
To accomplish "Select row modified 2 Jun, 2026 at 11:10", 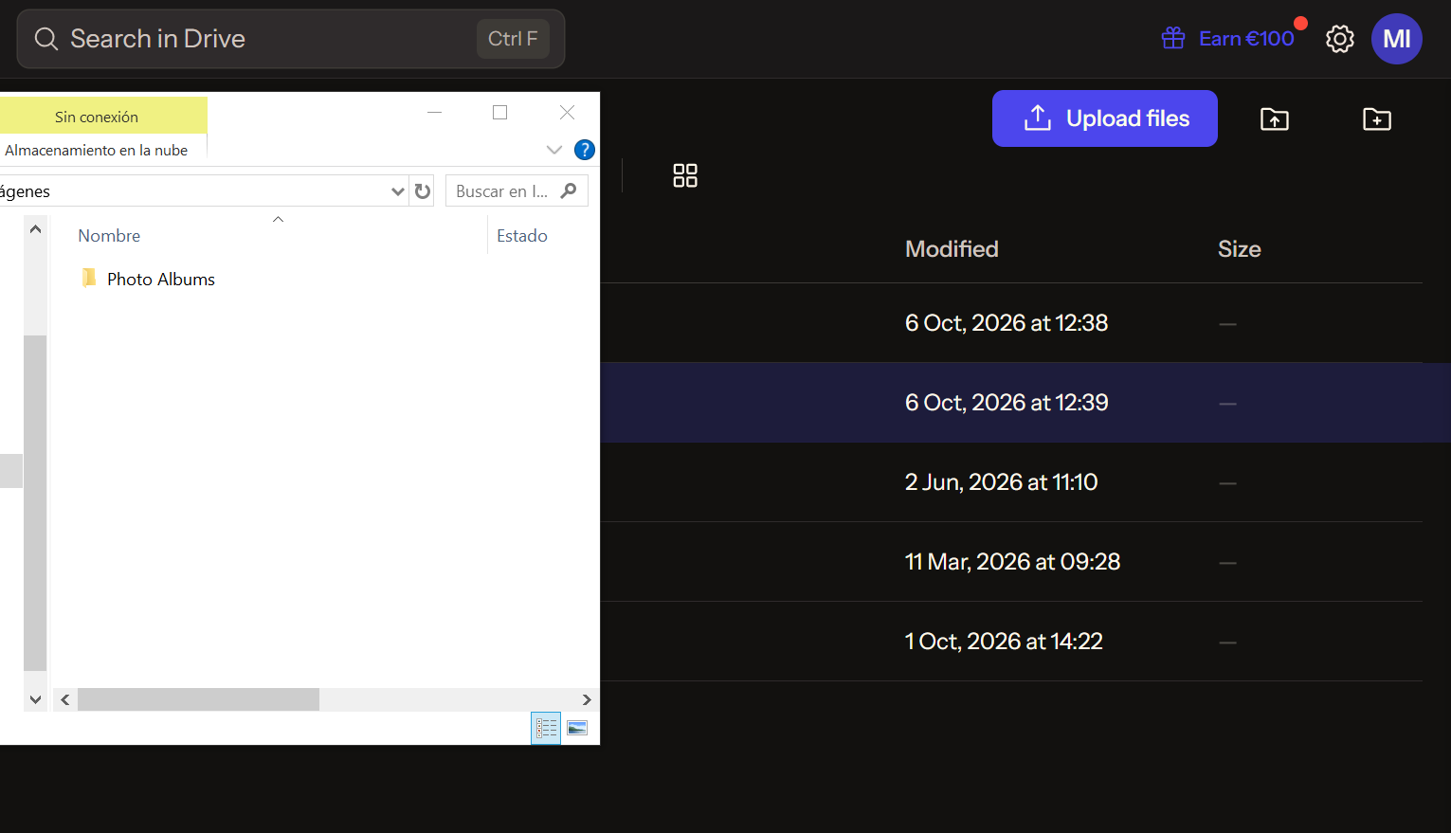I will (1011, 482).
